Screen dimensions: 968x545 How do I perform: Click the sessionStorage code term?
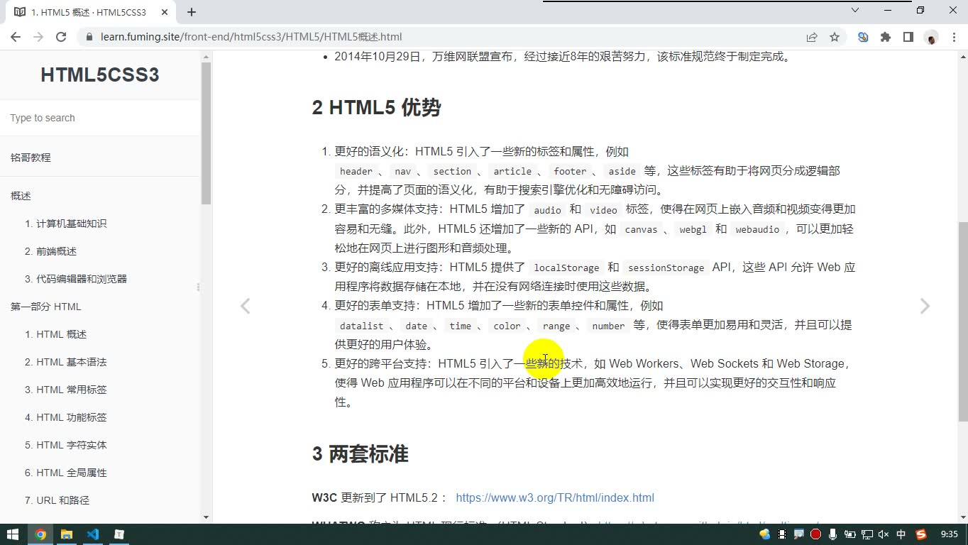pyautogui.click(x=666, y=268)
